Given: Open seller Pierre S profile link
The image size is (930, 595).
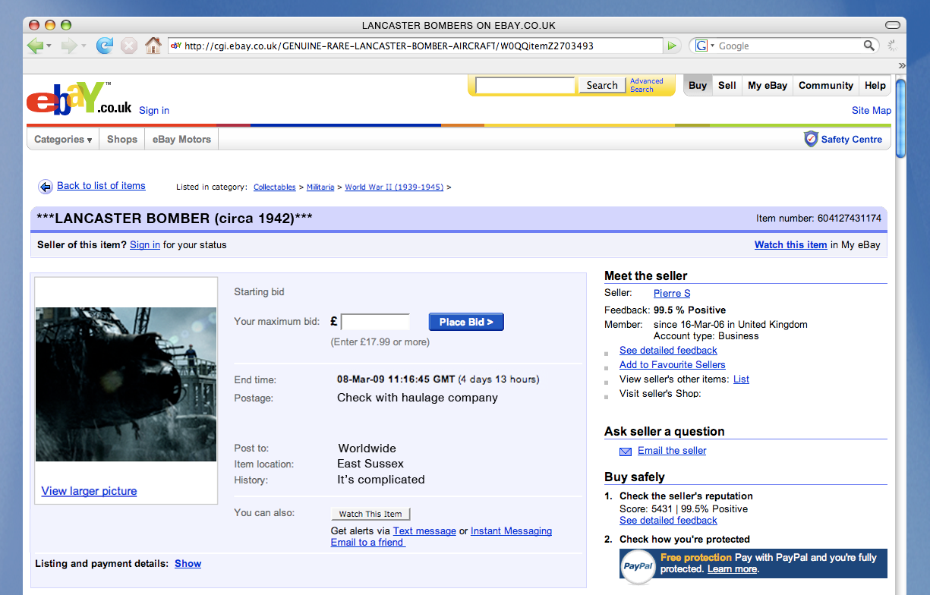Looking at the screenshot, I should [x=672, y=294].
